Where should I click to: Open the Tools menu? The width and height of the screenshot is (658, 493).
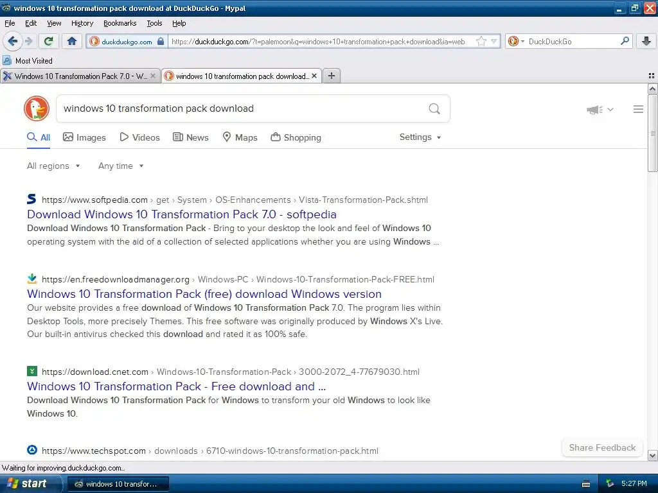click(x=154, y=23)
